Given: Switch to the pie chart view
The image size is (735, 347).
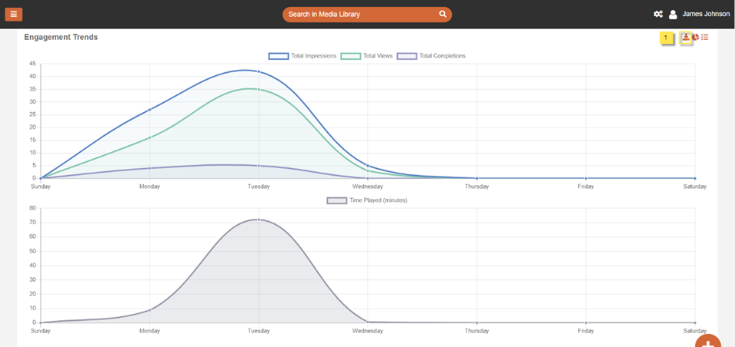Looking at the screenshot, I should (695, 38).
